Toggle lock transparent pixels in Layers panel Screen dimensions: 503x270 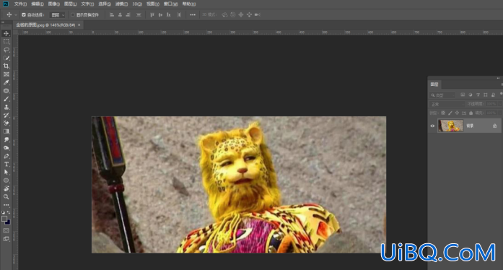[443, 113]
